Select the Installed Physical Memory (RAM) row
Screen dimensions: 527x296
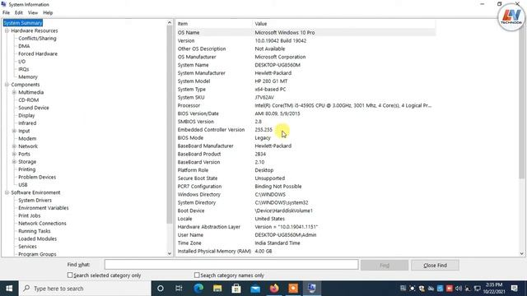click(x=305, y=251)
